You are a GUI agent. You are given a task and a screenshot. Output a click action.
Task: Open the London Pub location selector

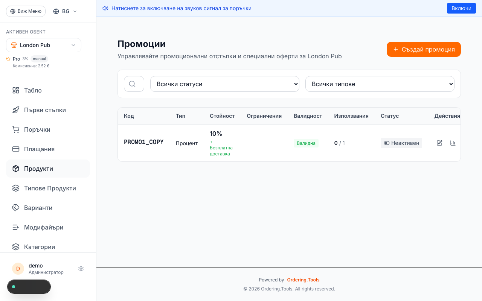tap(43, 45)
